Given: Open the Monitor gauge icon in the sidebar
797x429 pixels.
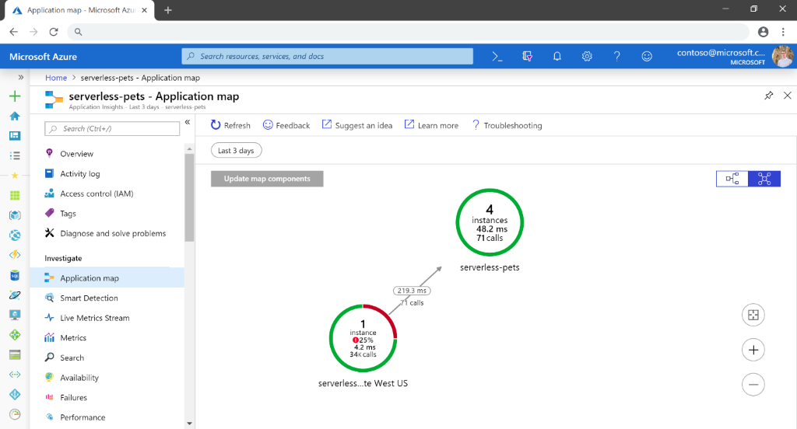Looking at the screenshot, I should pos(15,414).
